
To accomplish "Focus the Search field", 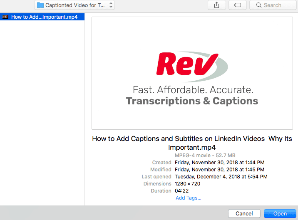I will click(x=273, y=5).
